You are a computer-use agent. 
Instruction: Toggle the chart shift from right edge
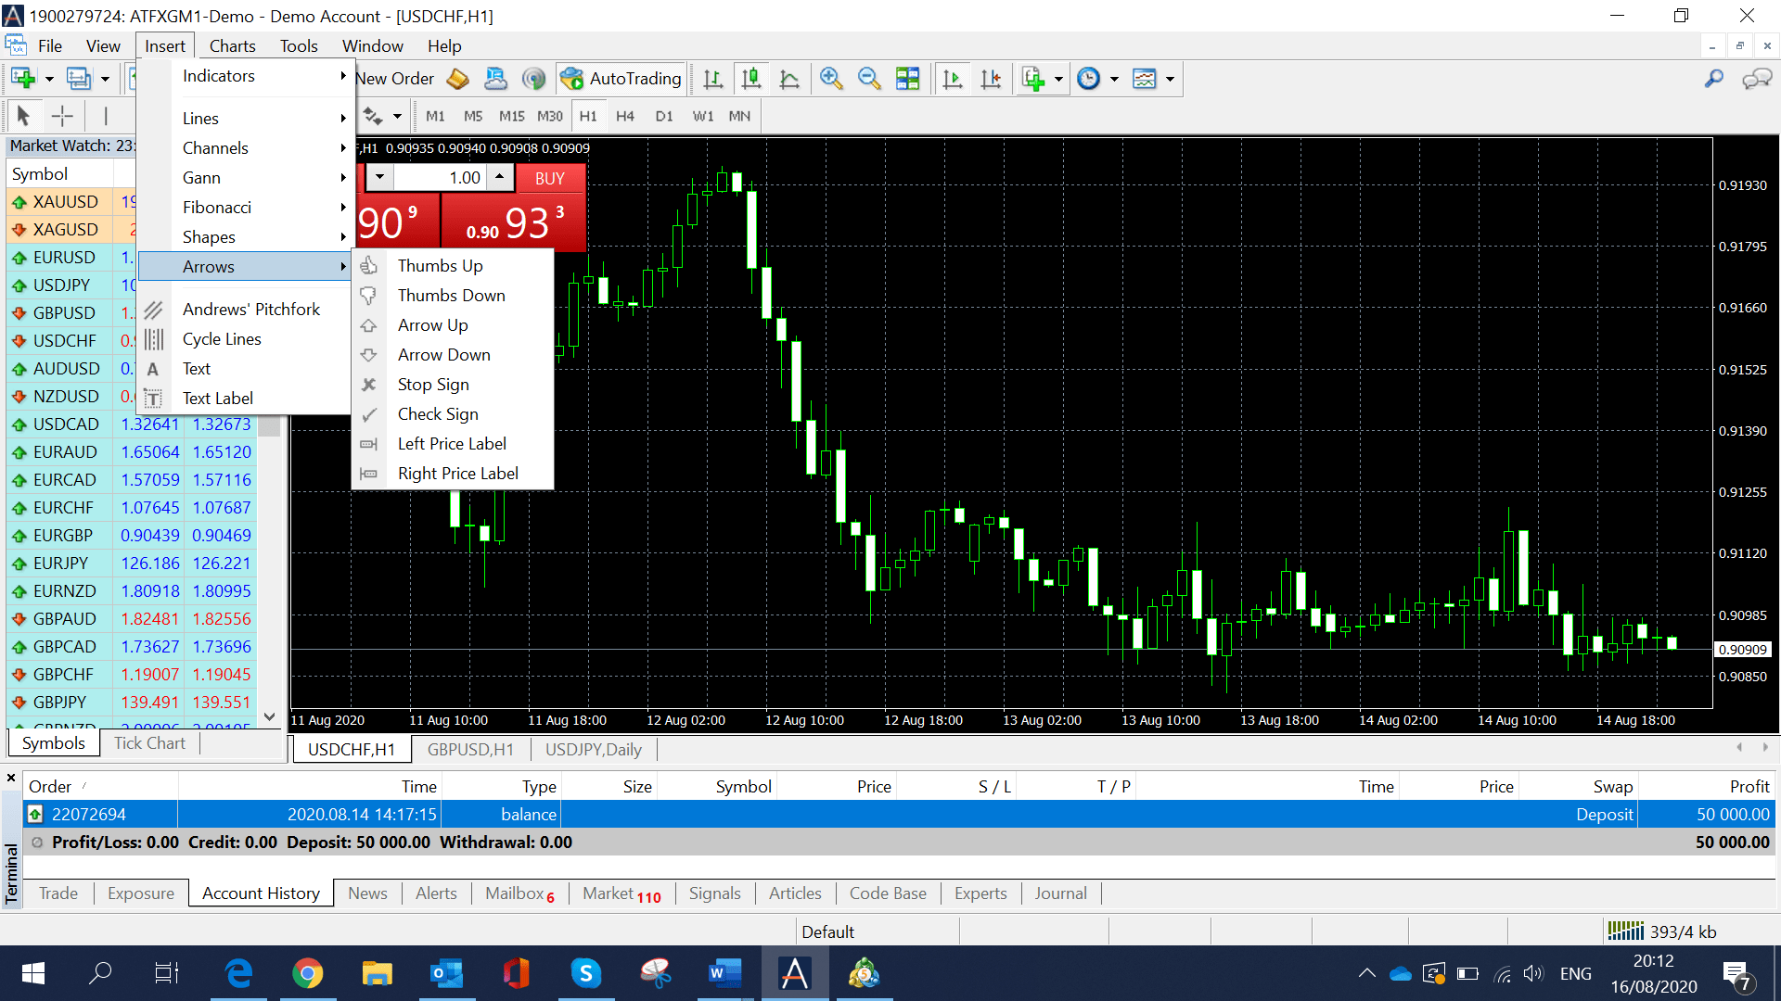click(x=991, y=79)
